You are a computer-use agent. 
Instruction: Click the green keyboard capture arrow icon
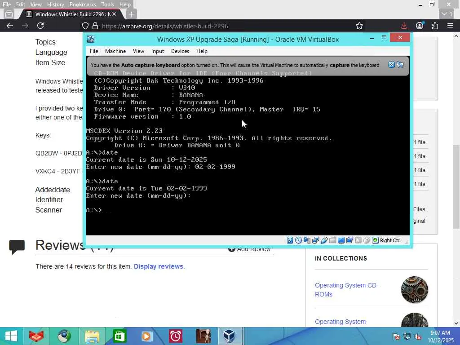pos(375,240)
